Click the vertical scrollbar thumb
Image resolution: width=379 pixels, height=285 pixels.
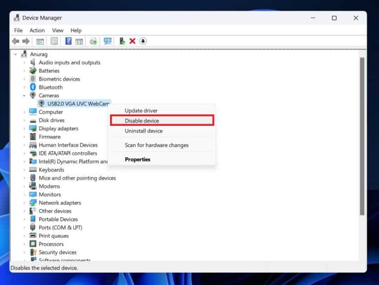pyautogui.click(x=362, y=136)
